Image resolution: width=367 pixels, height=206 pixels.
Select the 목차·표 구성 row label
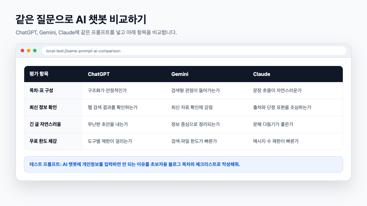click(53, 91)
